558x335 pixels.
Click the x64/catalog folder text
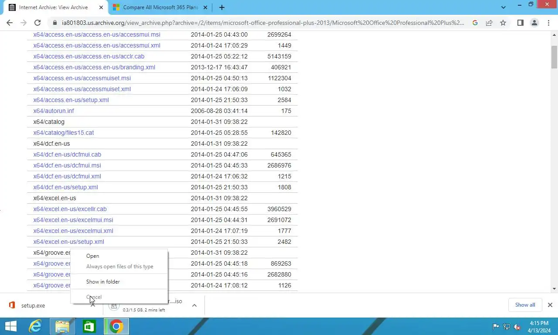pos(49,122)
